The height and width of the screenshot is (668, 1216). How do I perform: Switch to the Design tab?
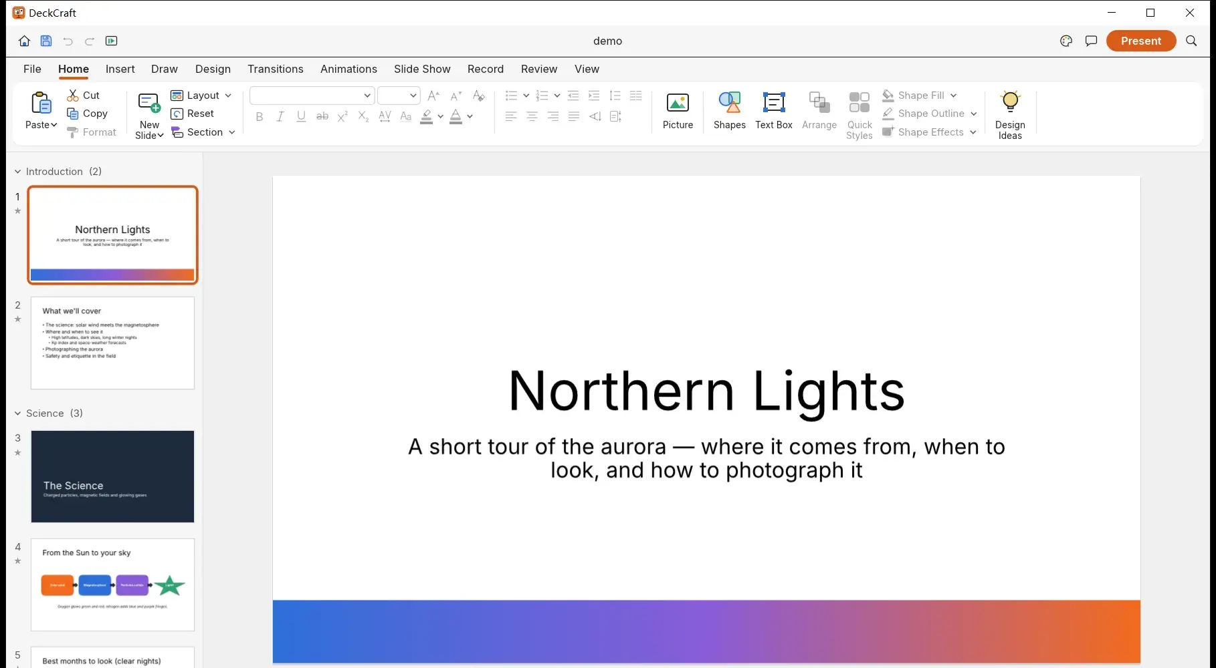click(x=213, y=69)
